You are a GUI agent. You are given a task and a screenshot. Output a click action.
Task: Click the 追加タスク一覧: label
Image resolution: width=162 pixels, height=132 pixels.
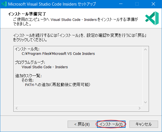pyautogui.click(x=28, y=76)
